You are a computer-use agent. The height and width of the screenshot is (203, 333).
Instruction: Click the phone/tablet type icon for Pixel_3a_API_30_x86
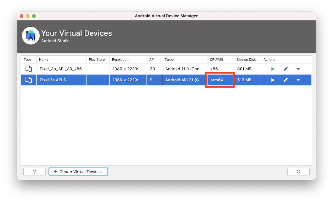coord(29,69)
